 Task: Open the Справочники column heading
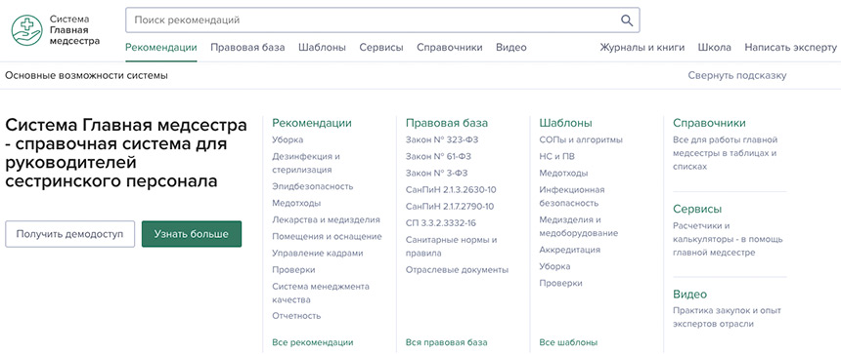click(x=709, y=123)
